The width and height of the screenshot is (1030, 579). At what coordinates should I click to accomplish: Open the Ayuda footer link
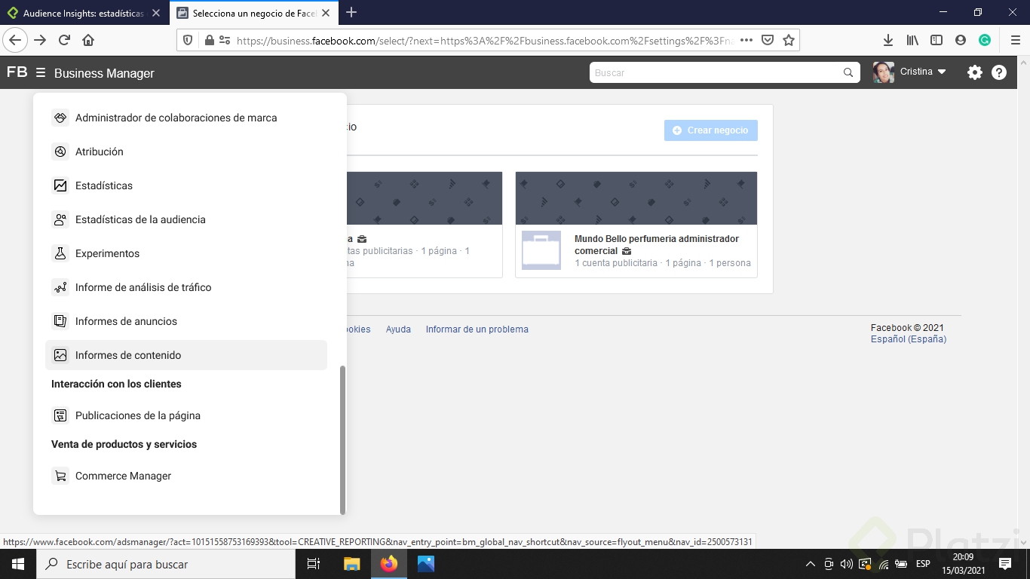398,329
